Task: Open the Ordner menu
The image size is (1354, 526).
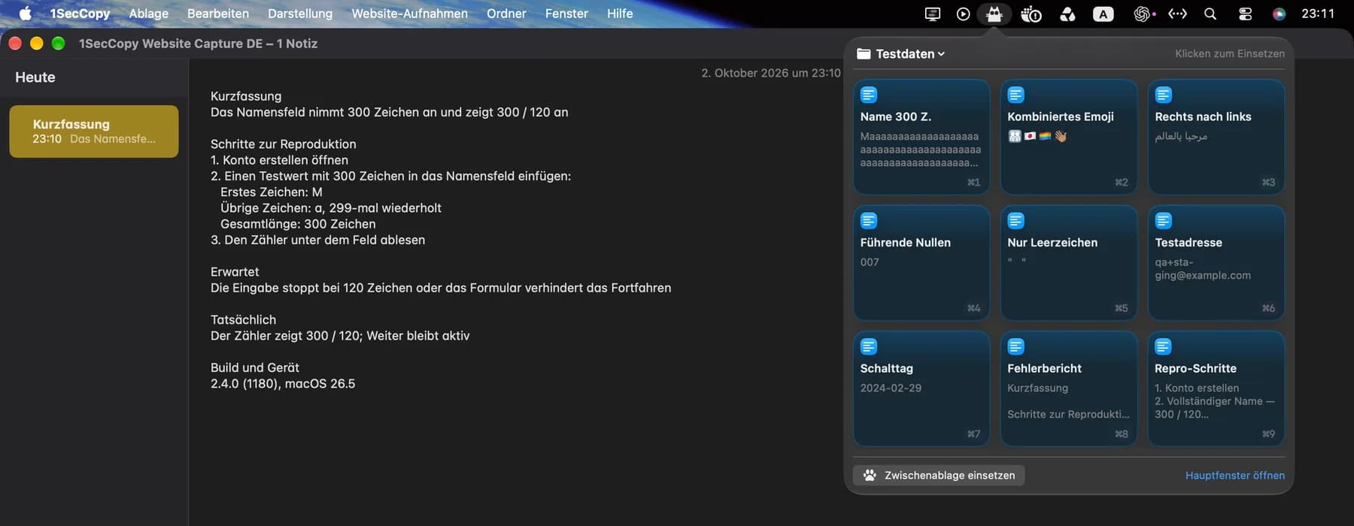Action: point(506,14)
